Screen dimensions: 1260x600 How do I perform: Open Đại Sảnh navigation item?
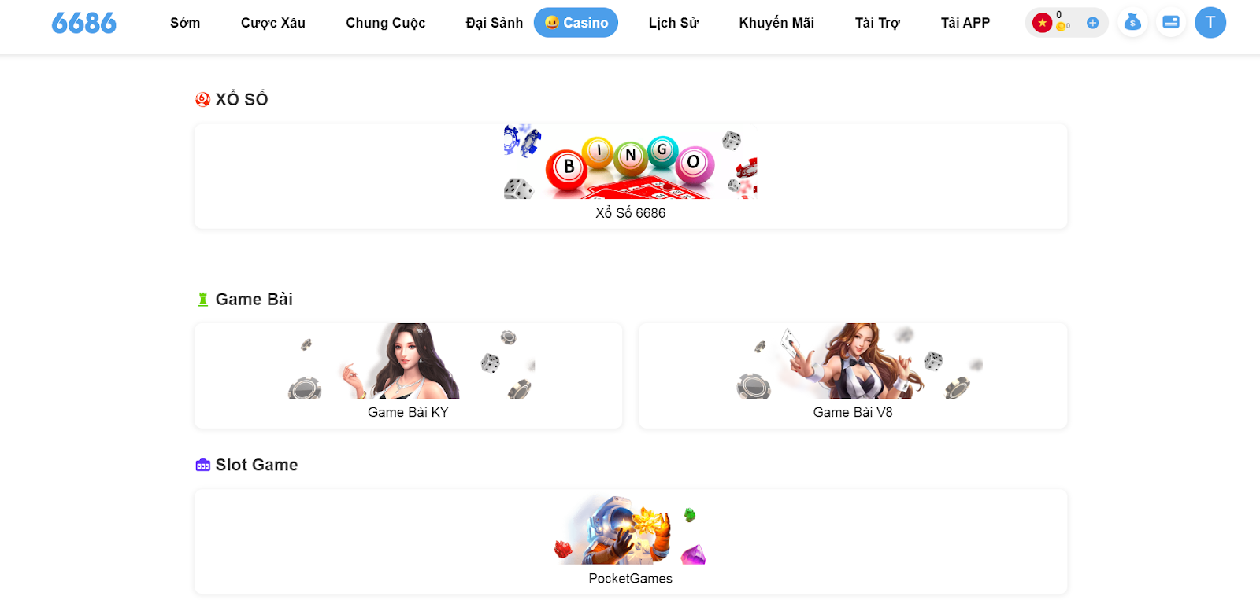495,23
